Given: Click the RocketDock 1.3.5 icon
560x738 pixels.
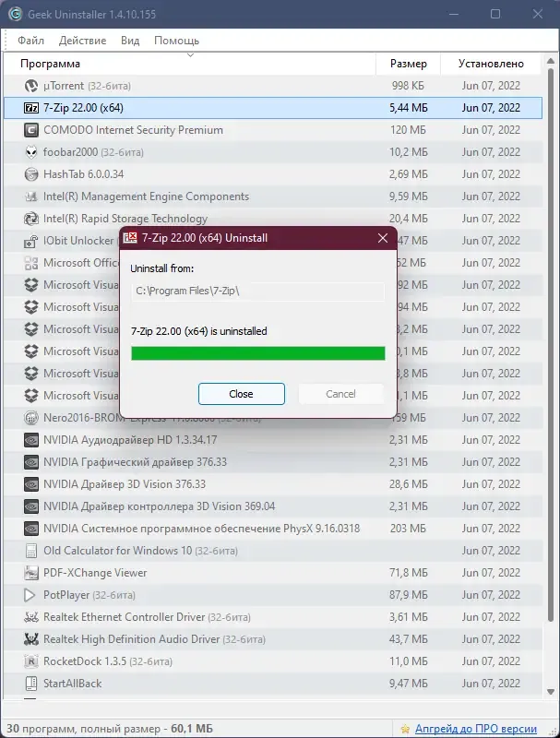Looking at the screenshot, I should (x=31, y=661).
